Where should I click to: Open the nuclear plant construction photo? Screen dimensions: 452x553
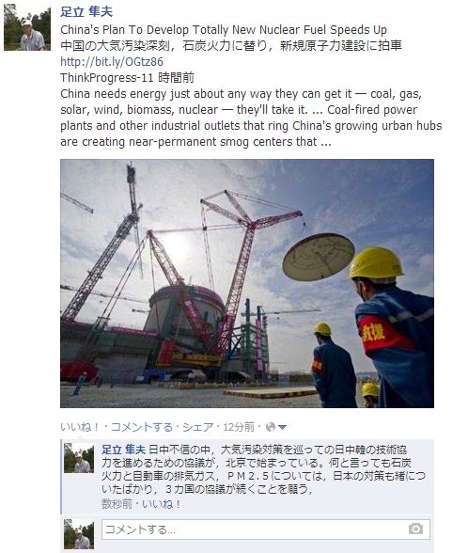click(247, 284)
